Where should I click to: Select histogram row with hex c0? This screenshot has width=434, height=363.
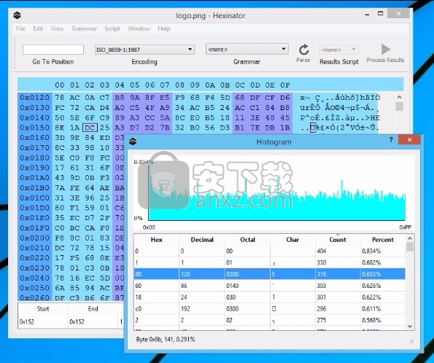pyautogui.click(x=270, y=309)
